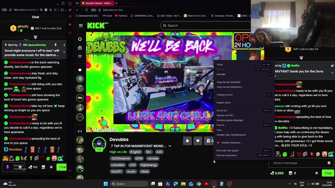Click the VPN badge in main address bar
The width and height of the screenshot is (335, 188).
tap(93, 10)
